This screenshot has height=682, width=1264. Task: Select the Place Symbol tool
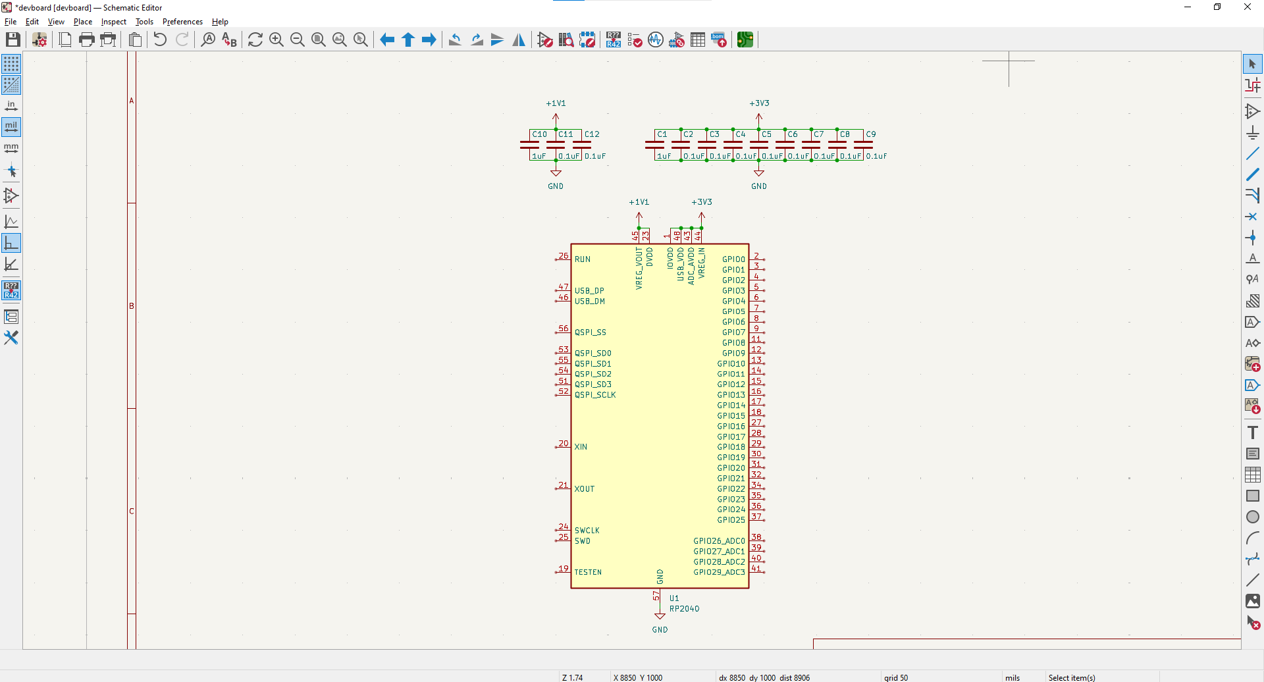coord(1252,111)
